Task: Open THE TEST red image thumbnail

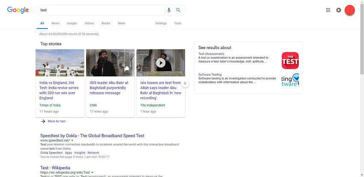Action: pos(290,61)
